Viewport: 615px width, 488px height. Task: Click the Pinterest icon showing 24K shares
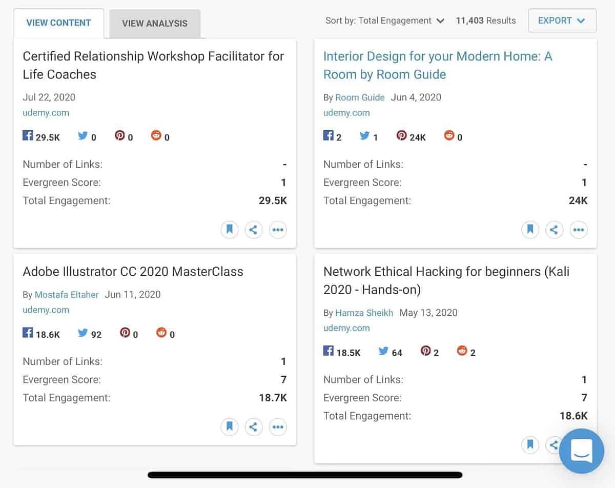pyautogui.click(x=403, y=135)
